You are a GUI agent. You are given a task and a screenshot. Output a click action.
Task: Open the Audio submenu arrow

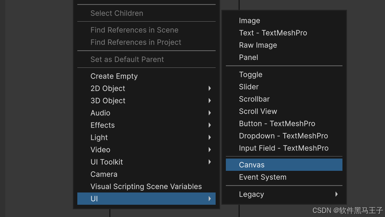pyautogui.click(x=209, y=113)
